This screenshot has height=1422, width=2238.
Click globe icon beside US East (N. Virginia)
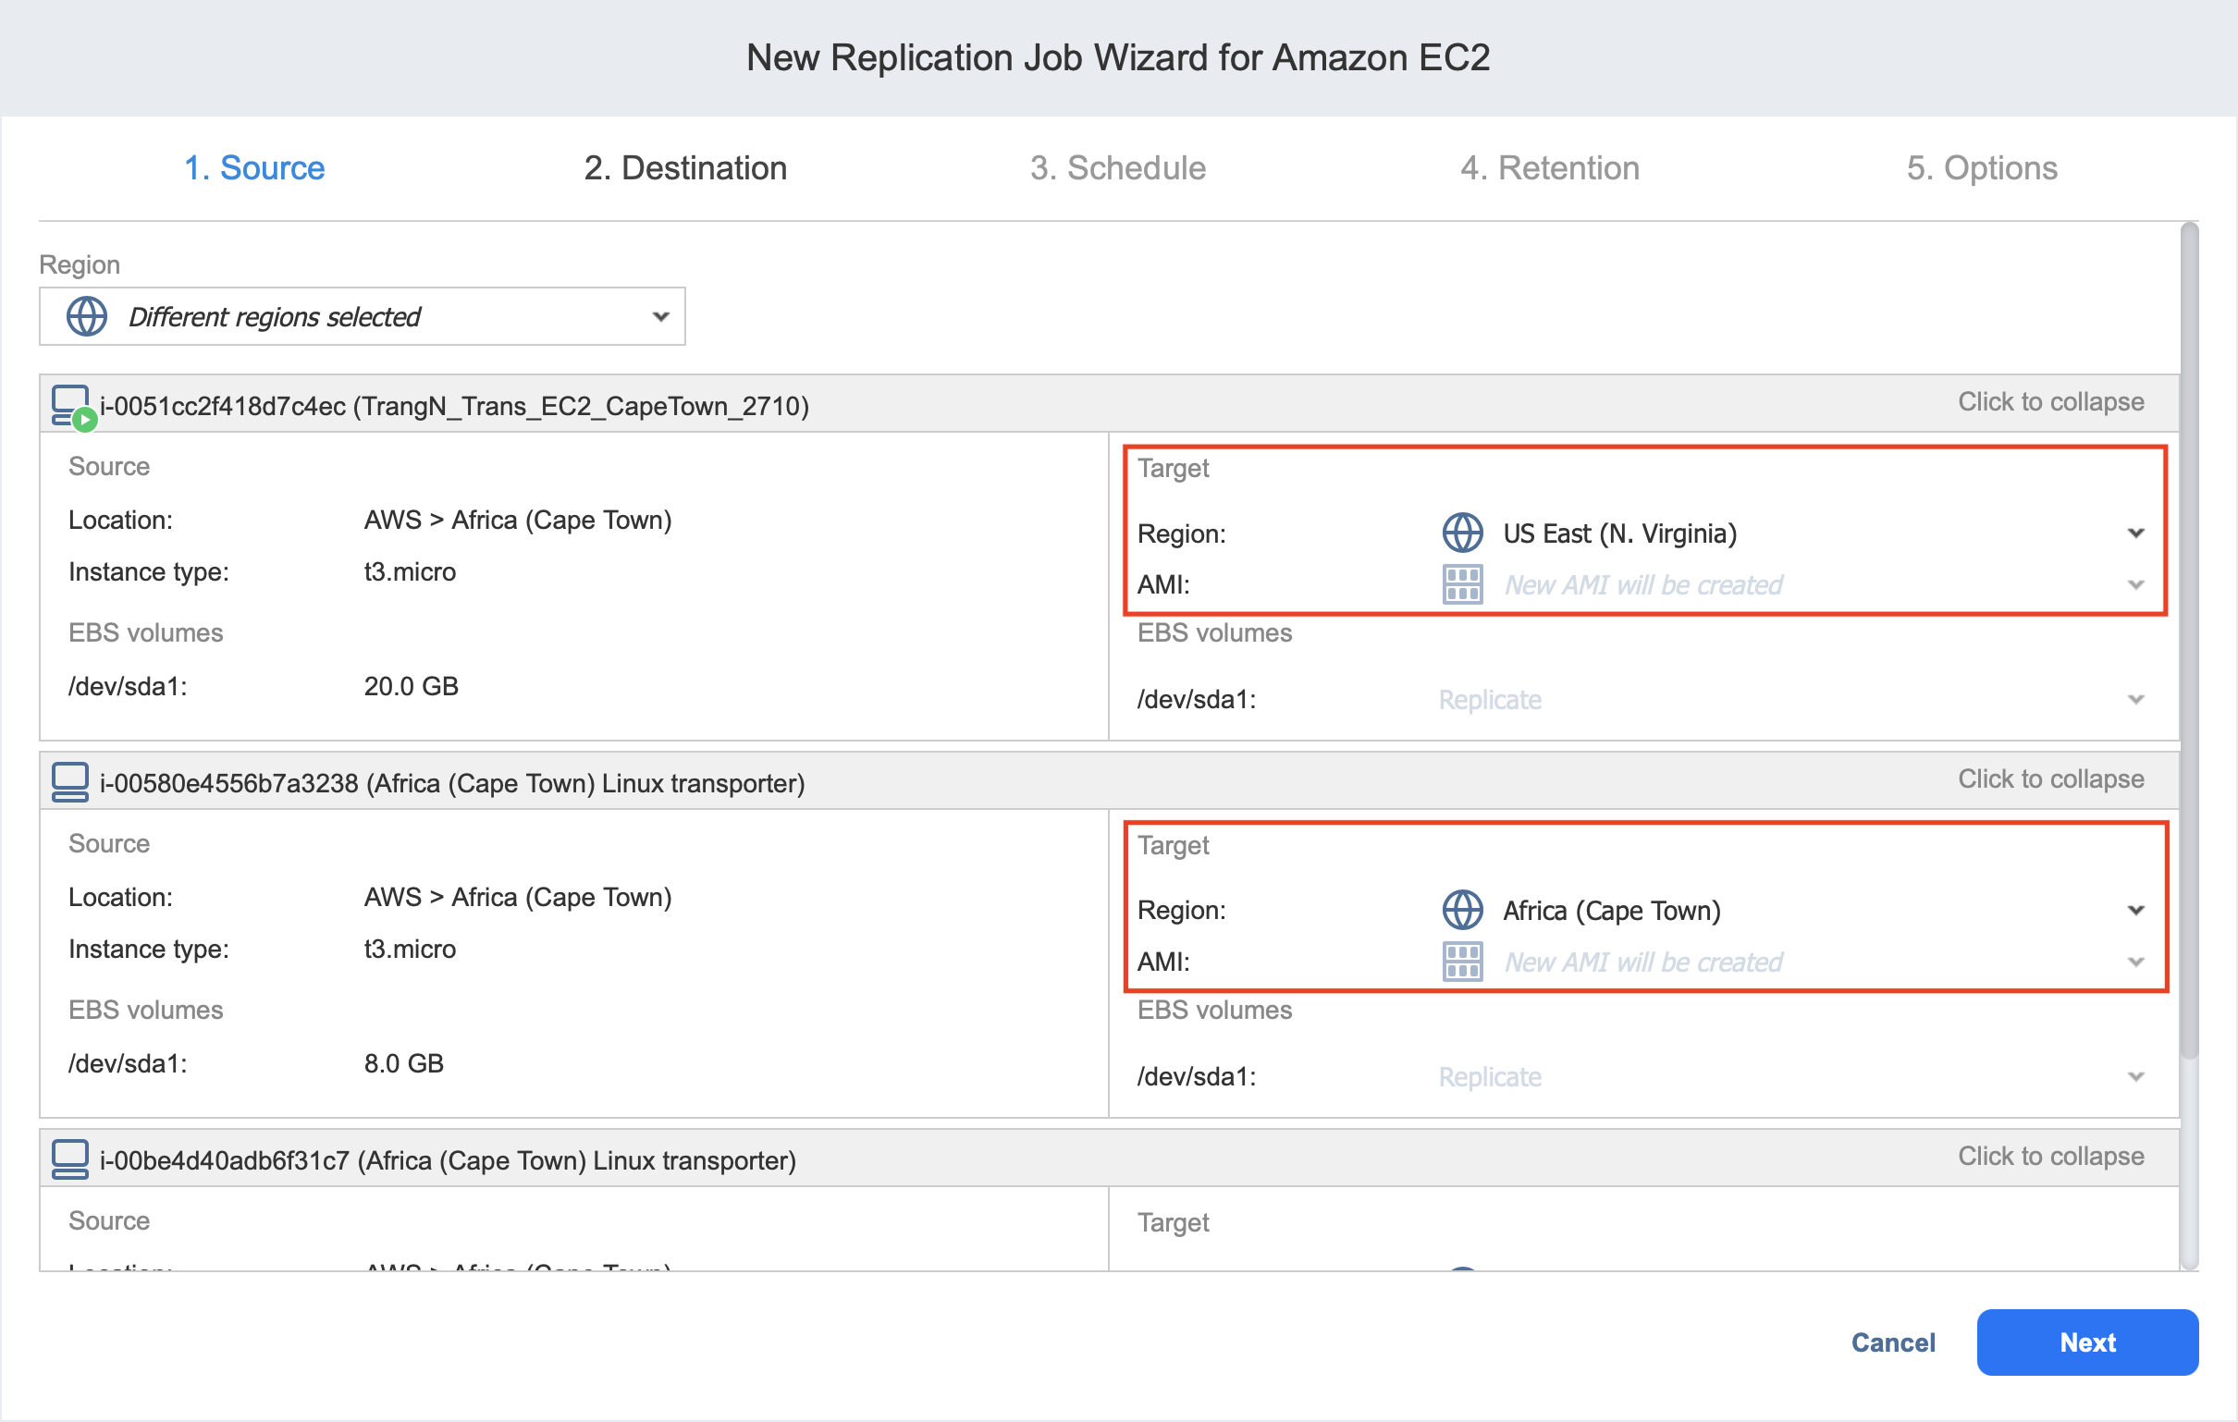[x=1462, y=533]
